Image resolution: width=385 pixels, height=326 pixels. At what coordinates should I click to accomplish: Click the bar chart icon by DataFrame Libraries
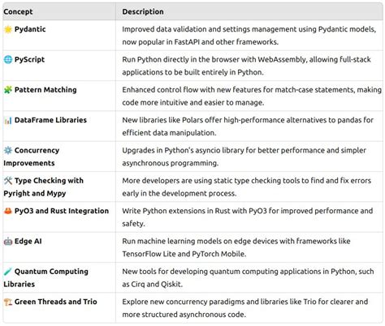coord(8,120)
